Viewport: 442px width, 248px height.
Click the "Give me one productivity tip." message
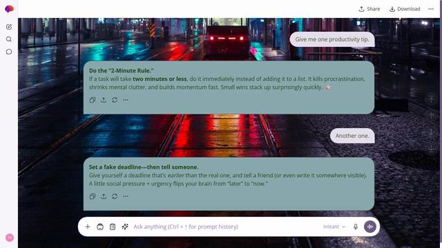point(332,39)
